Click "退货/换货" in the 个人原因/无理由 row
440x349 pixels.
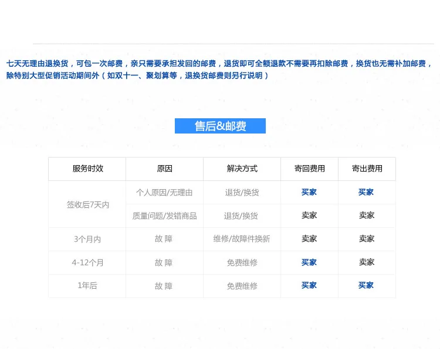pyautogui.click(x=242, y=193)
